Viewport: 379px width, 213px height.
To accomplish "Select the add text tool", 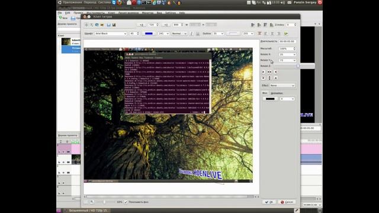I will pyautogui.click(x=92, y=25).
